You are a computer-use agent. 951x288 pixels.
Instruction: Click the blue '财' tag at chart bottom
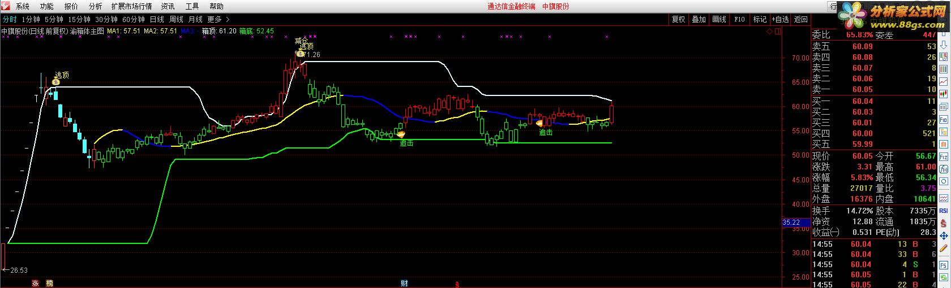pyautogui.click(x=404, y=283)
